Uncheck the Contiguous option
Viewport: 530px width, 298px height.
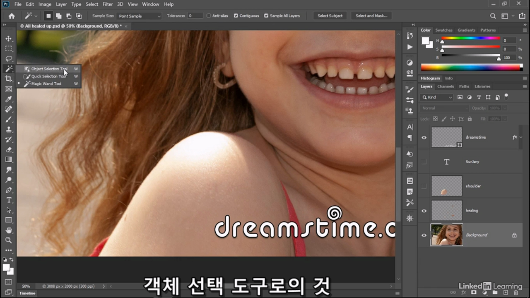click(236, 16)
